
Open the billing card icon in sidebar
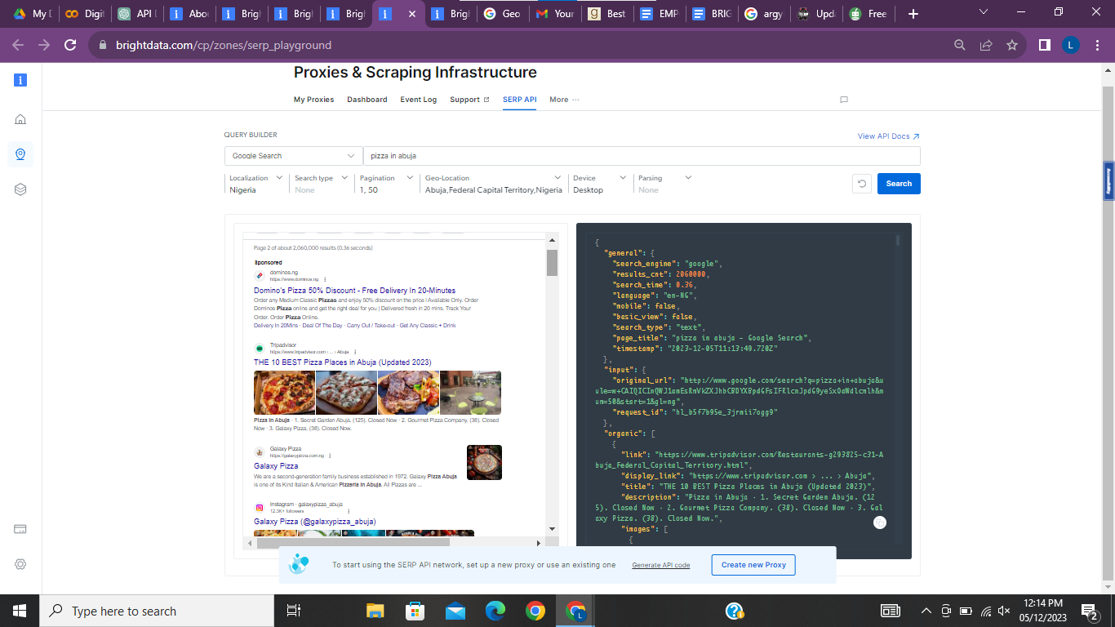[x=20, y=529]
